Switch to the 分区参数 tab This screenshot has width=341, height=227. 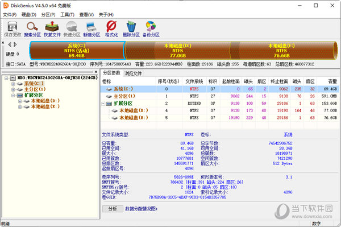click(x=111, y=73)
